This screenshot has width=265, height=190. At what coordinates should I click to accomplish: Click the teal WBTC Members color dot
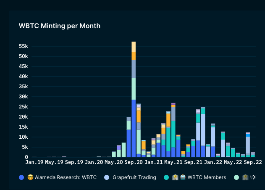(166, 177)
